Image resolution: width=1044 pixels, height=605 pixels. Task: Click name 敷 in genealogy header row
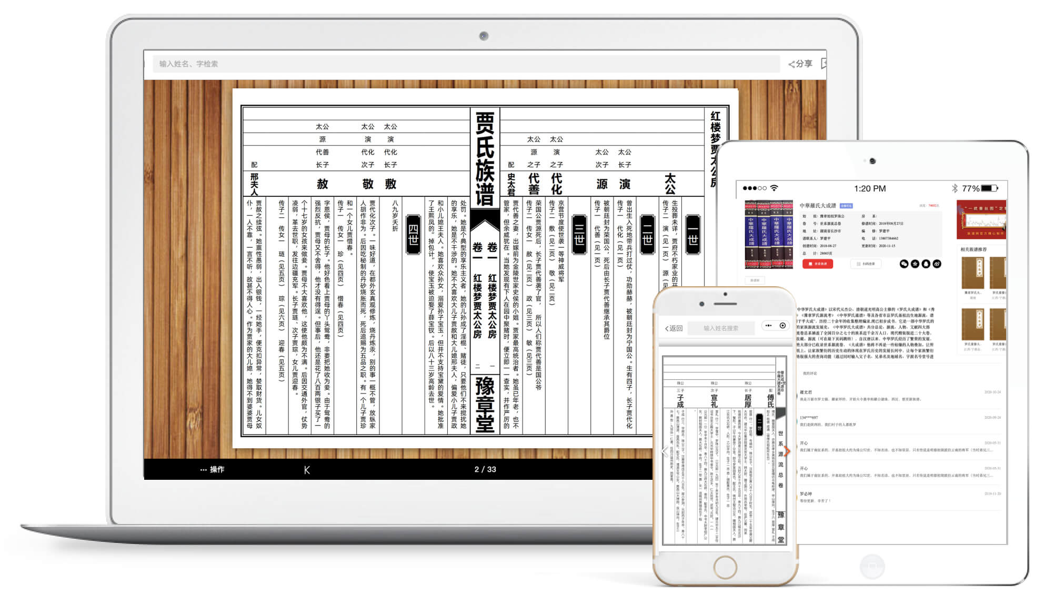click(390, 184)
